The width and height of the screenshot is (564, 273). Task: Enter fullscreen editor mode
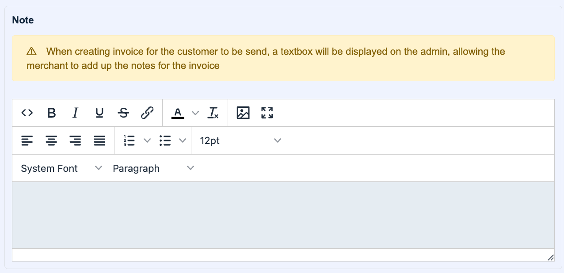267,113
